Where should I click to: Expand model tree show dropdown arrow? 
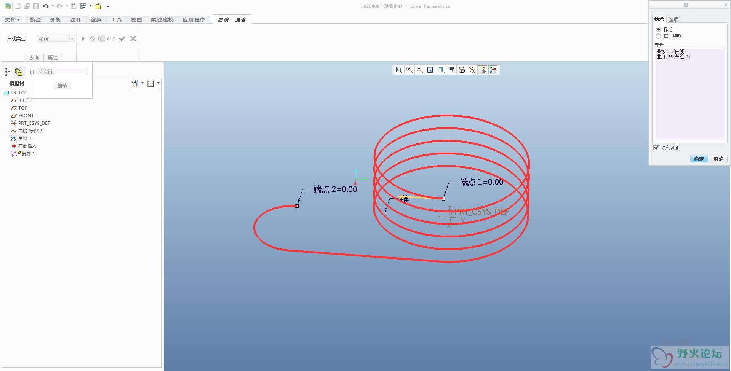pyautogui.click(x=158, y=83)
